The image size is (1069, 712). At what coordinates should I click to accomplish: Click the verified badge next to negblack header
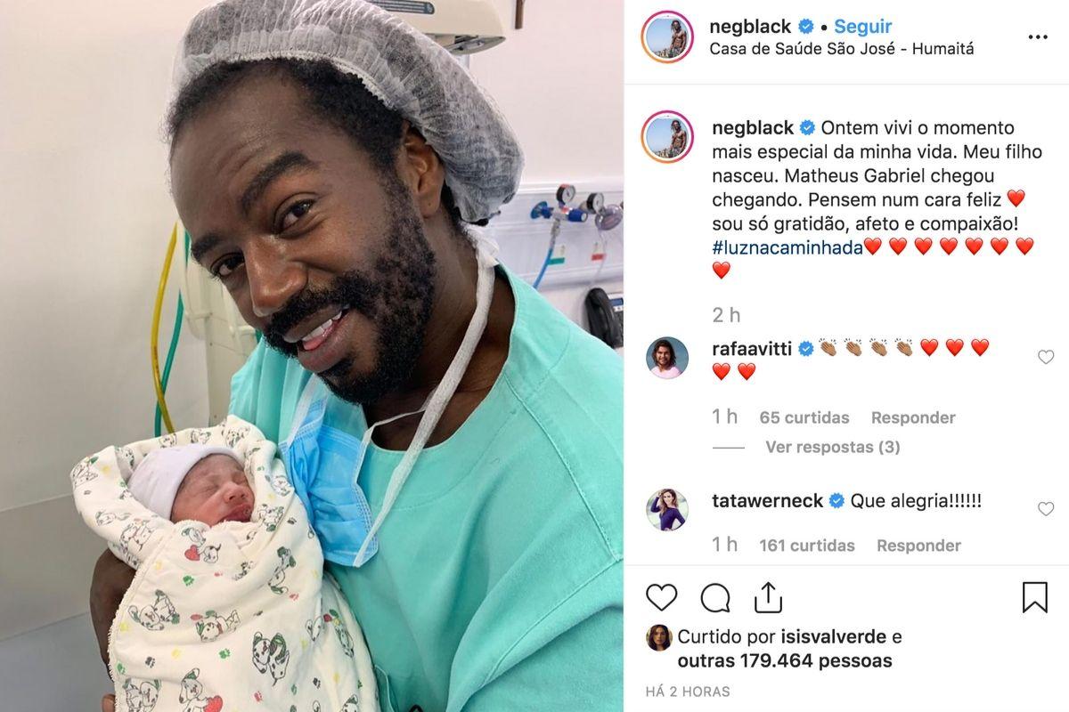(x=806, y=27)
